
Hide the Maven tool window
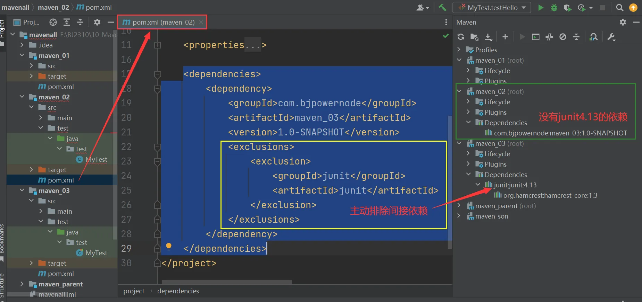point(636,22)
